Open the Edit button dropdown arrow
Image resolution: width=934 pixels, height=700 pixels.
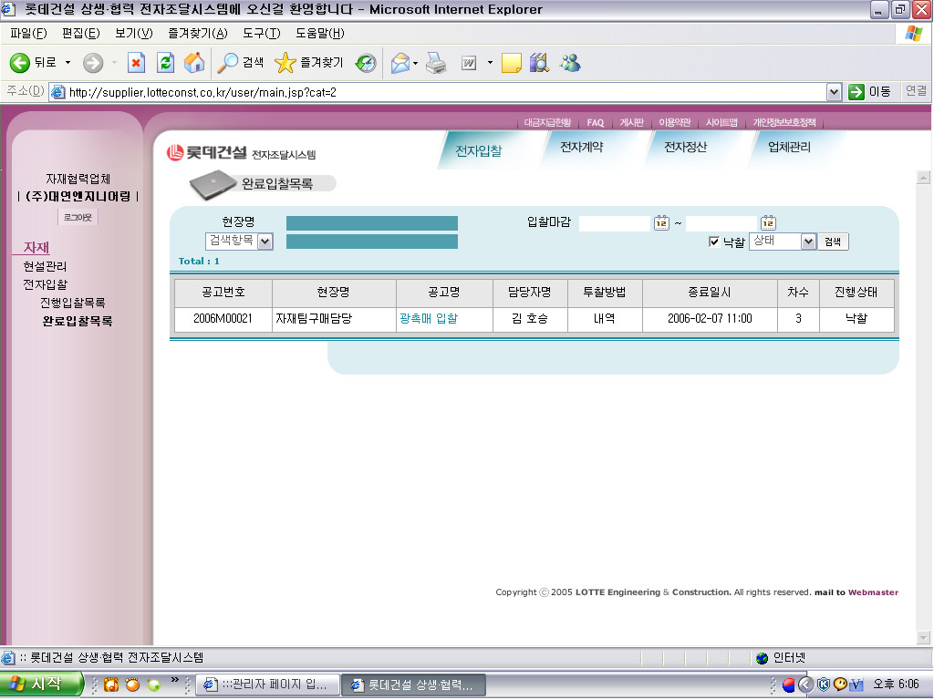point(490,63)
